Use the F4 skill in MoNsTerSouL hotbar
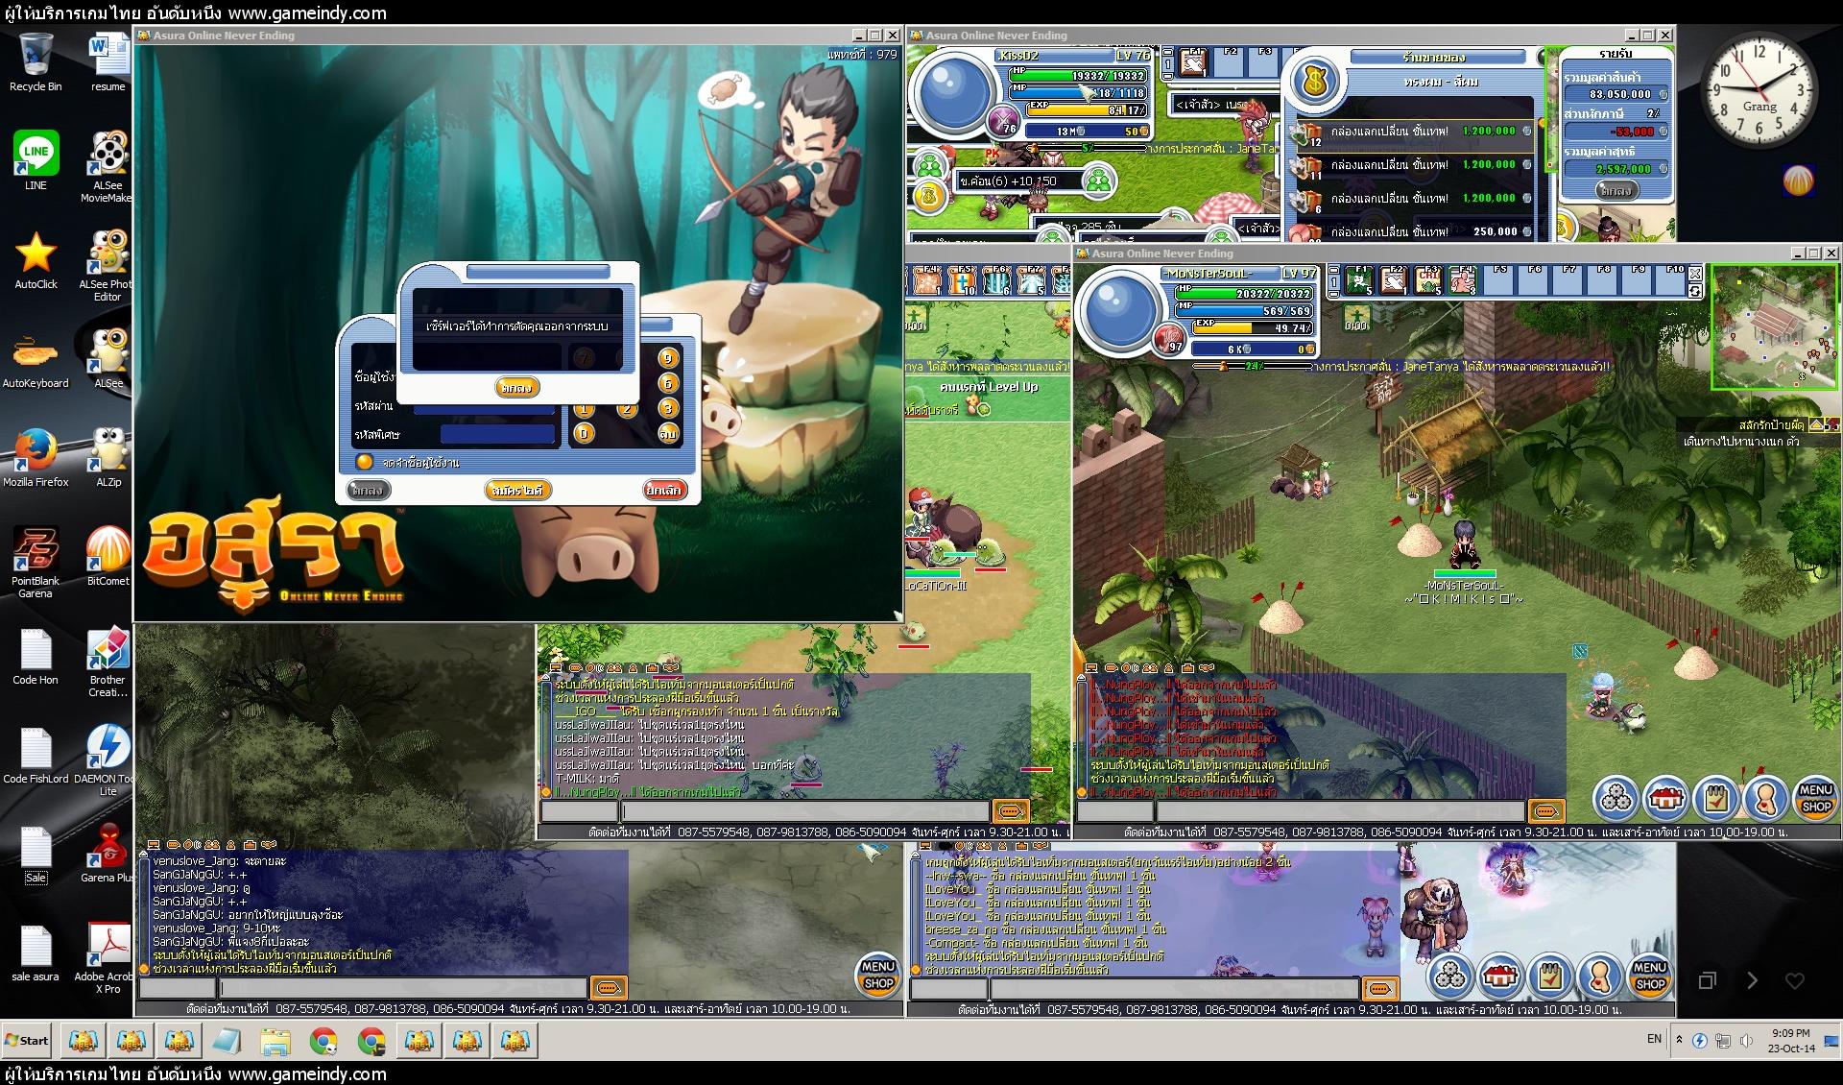This screenshot has height=1085, width=1843. pyautogui.click(x=1463, y=279)
